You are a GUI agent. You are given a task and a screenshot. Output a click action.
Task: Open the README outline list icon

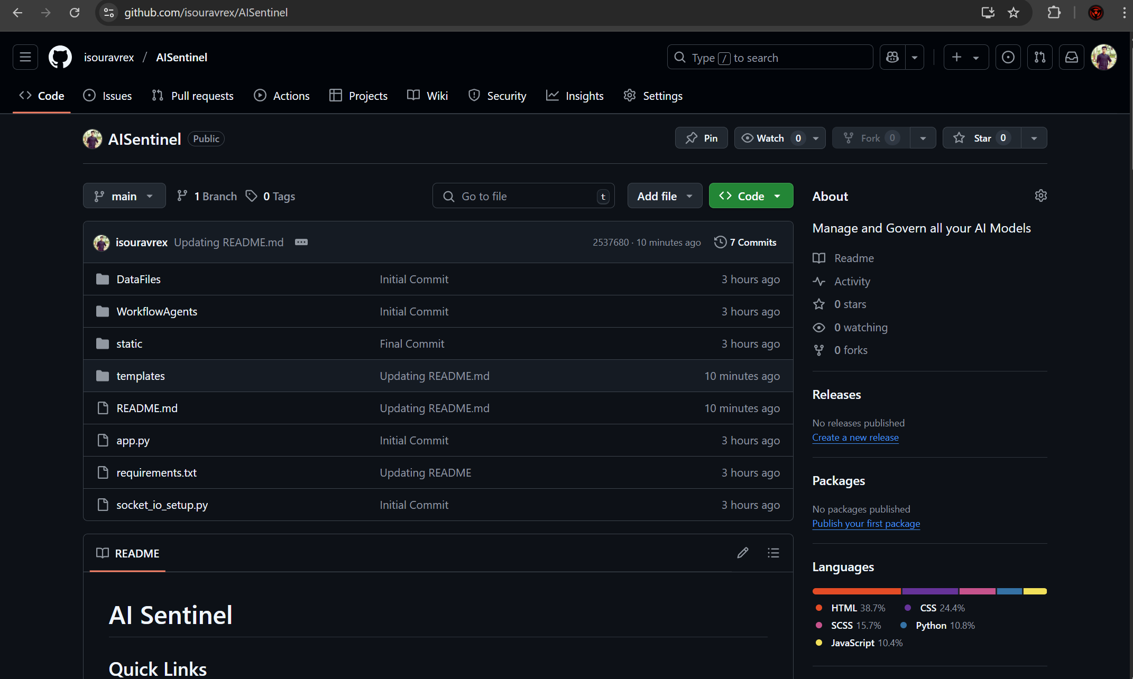coord(773,553)
